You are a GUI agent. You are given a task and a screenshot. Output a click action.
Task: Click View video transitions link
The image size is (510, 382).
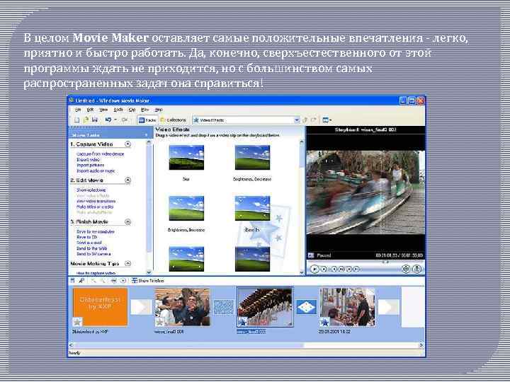[96, 201]
